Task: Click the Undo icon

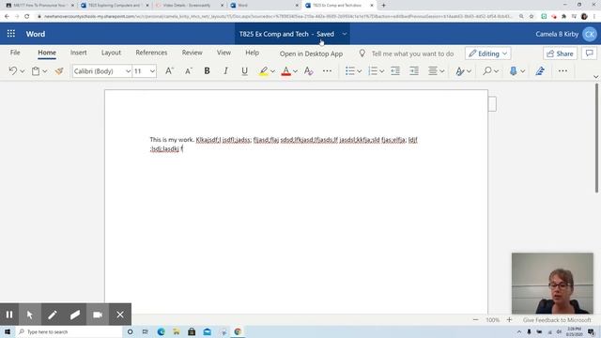Action: 12,71
